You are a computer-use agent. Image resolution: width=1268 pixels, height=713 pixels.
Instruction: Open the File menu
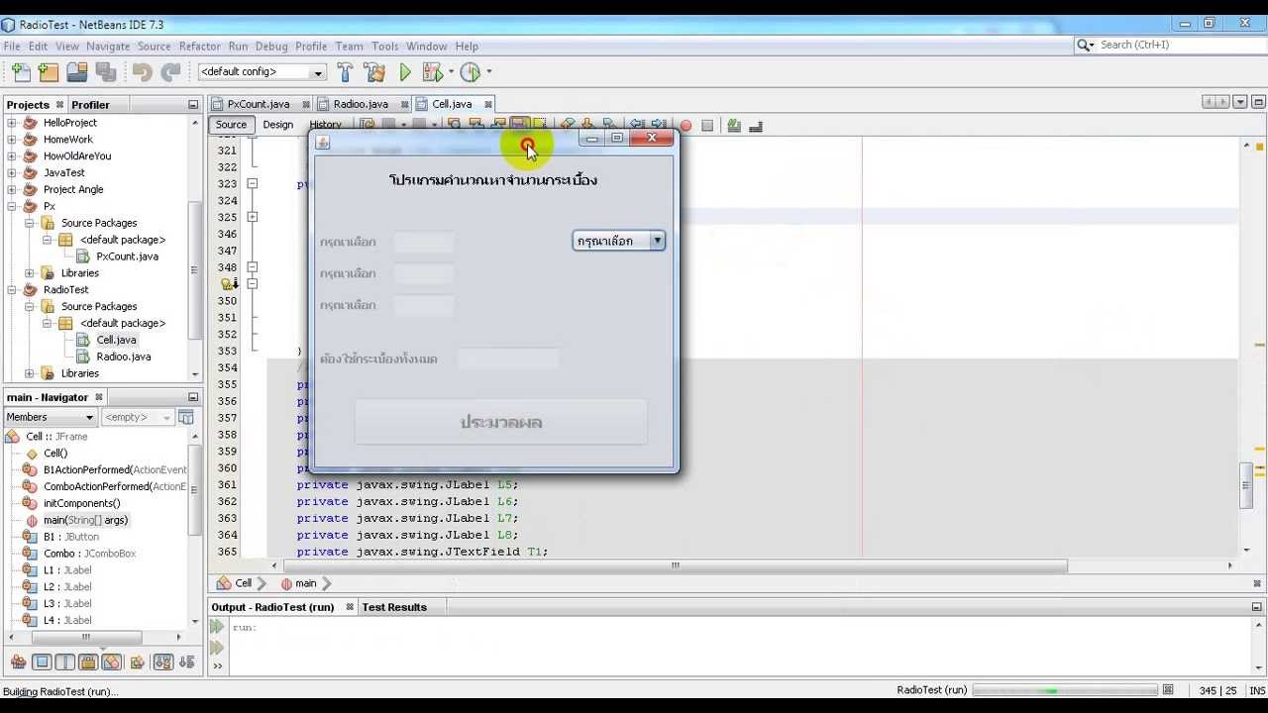coord(12,47)
